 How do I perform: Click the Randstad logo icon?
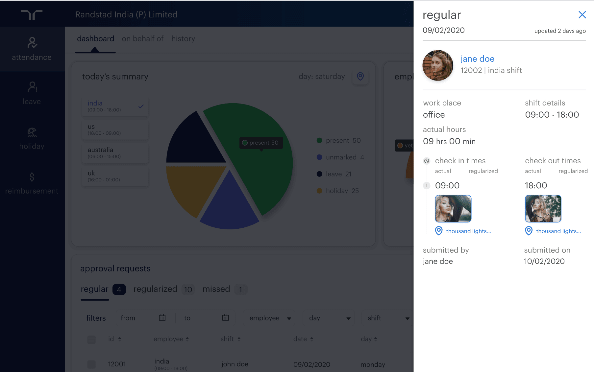click(32, 14)
